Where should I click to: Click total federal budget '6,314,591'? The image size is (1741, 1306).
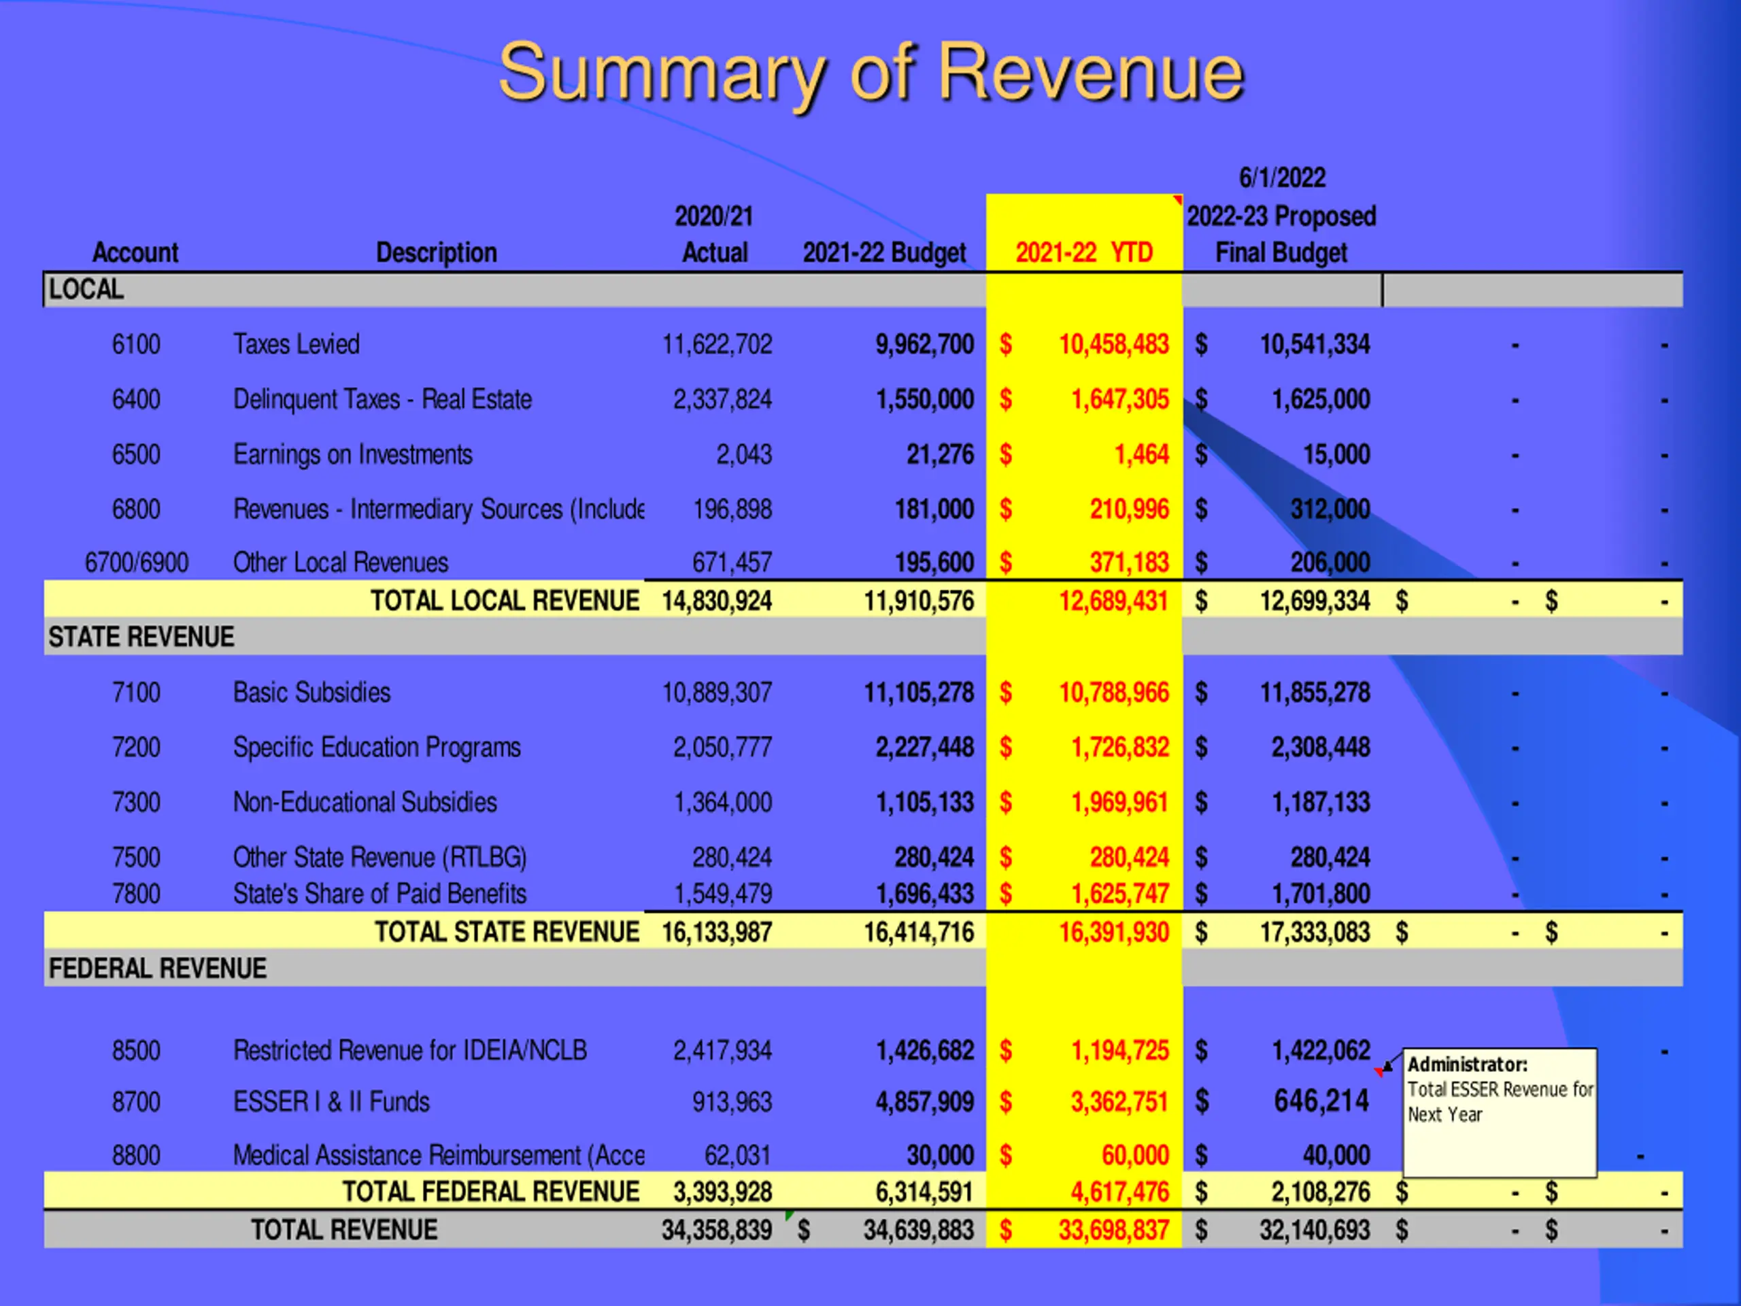point(926,1192)
